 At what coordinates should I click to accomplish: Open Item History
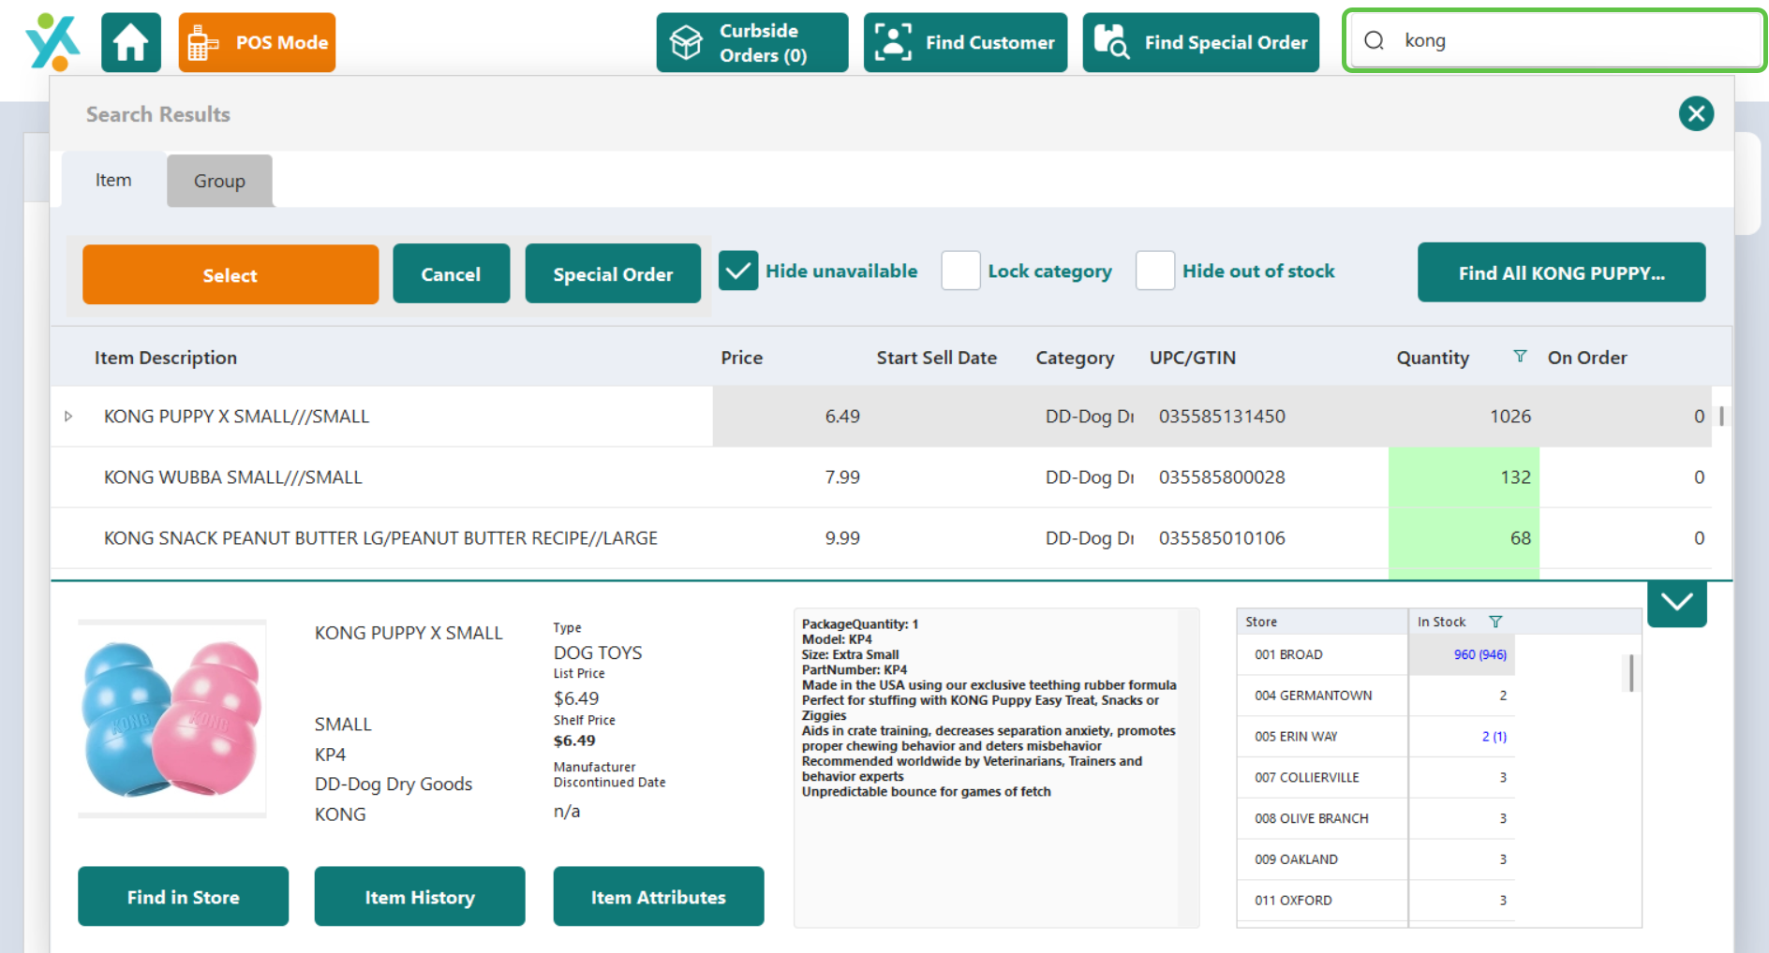[x=420, y=897]
